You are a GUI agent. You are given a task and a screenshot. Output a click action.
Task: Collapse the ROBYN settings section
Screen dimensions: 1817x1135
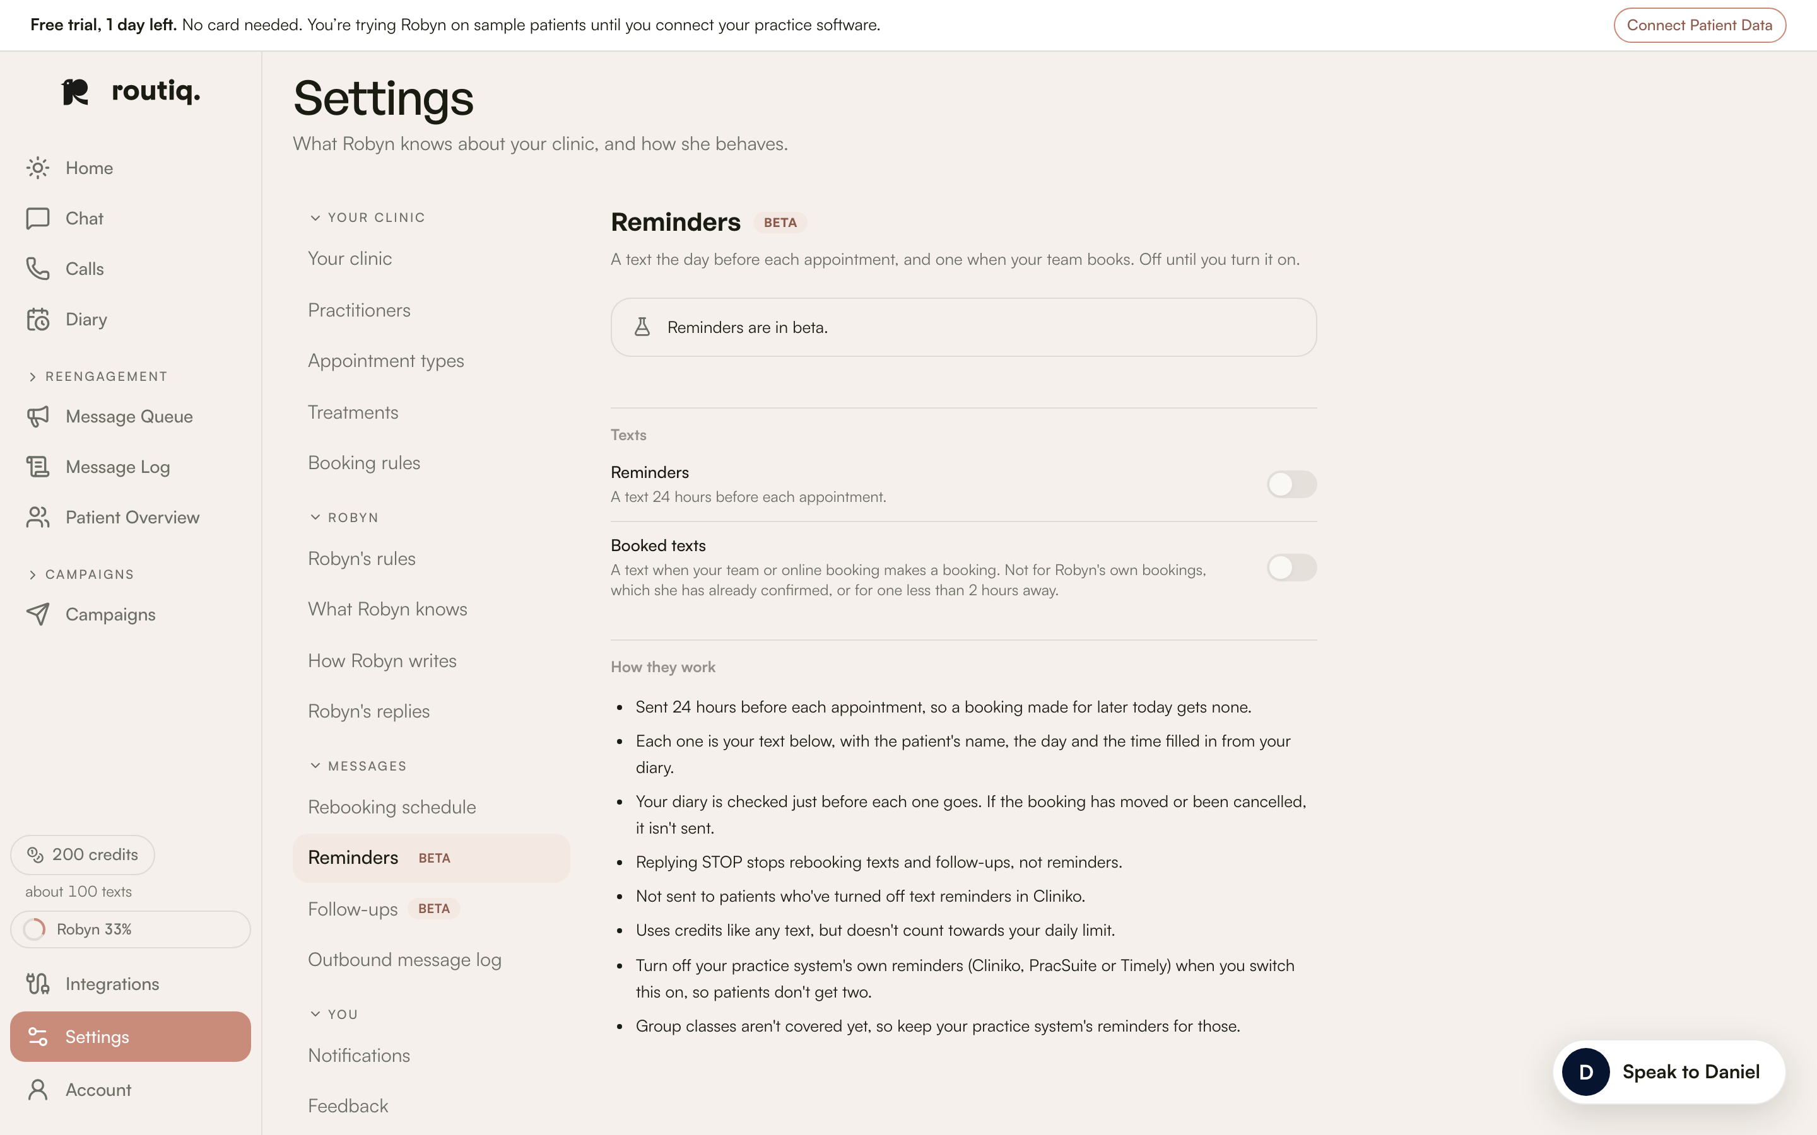click(344, 518)
